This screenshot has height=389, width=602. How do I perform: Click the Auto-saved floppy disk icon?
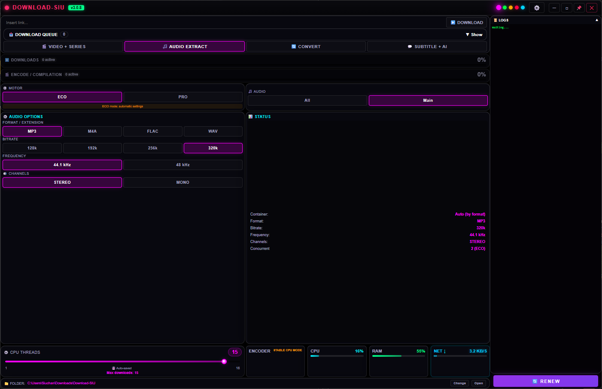pyautogui.click(x=113, y=368)
